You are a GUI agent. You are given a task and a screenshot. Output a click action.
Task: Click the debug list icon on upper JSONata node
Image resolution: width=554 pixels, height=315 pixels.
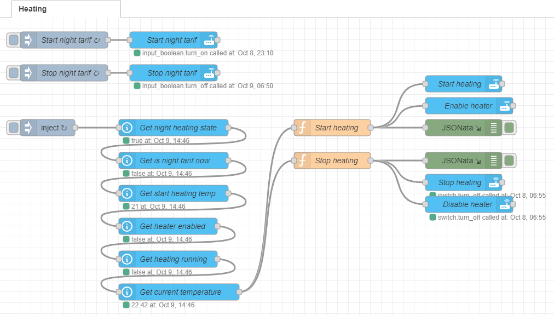tap(494, 128)
